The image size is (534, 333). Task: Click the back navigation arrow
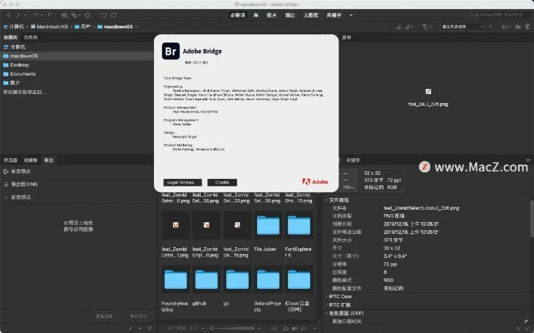point(7,15)
